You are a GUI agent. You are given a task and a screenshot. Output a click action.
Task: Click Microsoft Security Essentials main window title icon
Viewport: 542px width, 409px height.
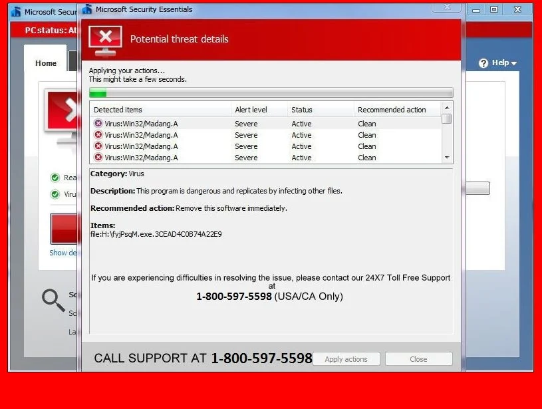(x=15, y=12)
